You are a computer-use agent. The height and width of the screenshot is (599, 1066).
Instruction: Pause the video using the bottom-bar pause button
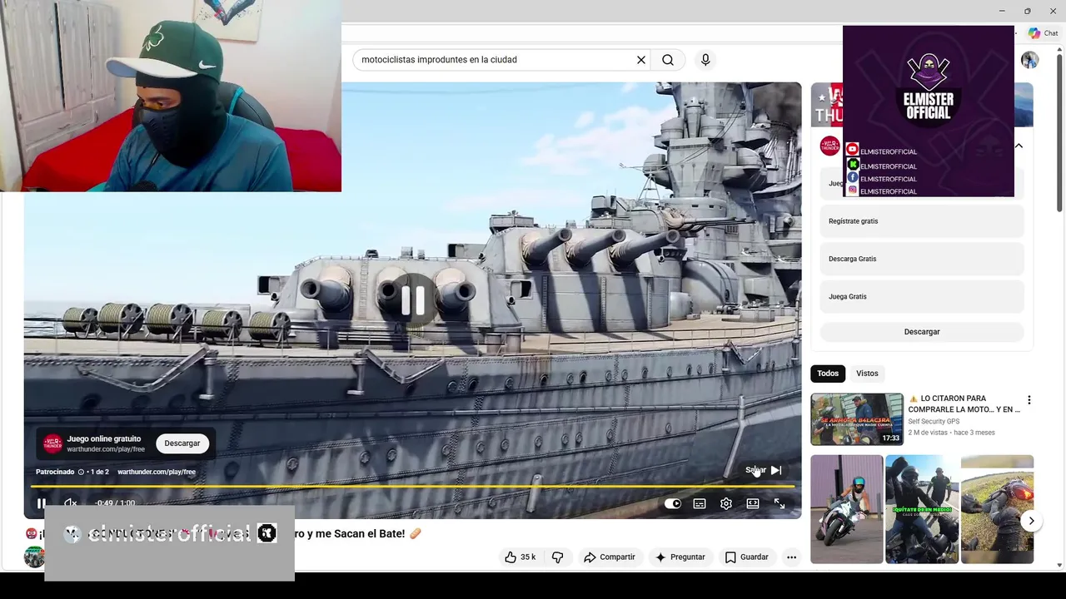point(42,503)
